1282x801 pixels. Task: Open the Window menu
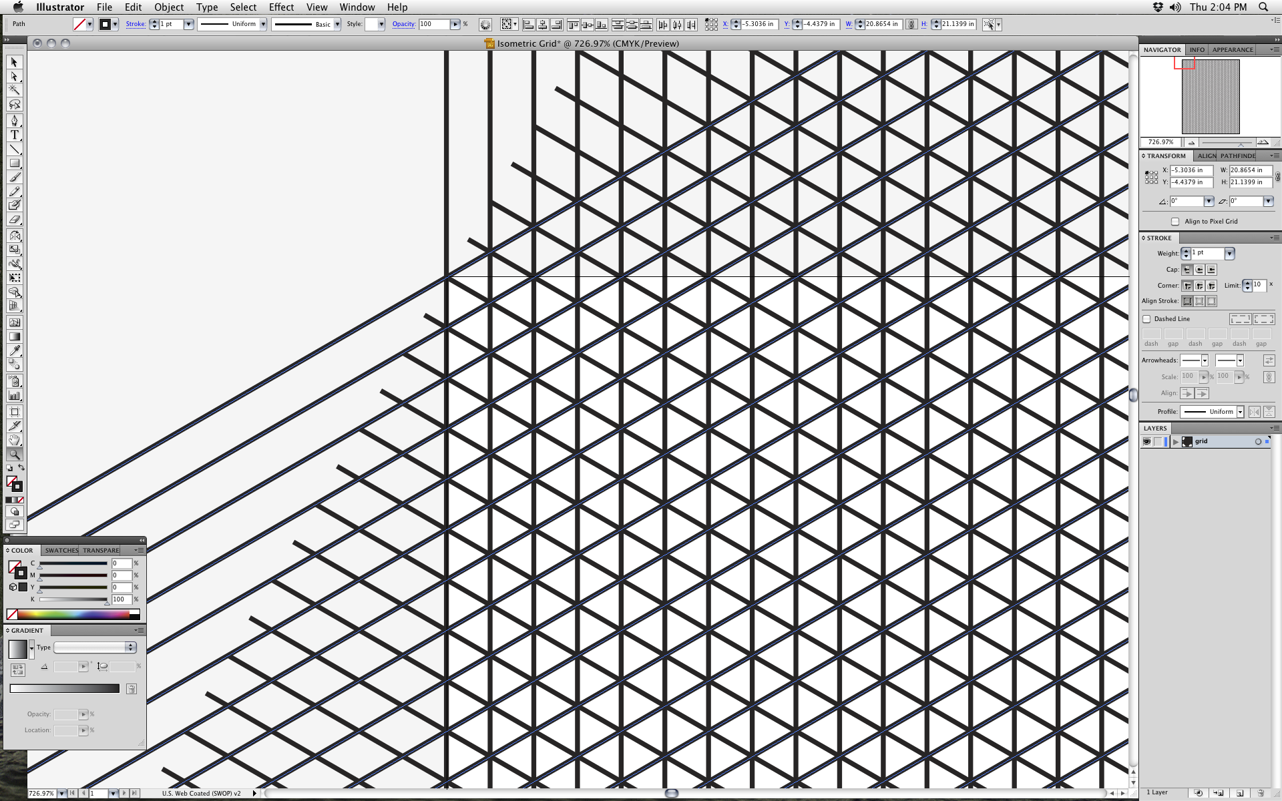click(x=357, y=7)
